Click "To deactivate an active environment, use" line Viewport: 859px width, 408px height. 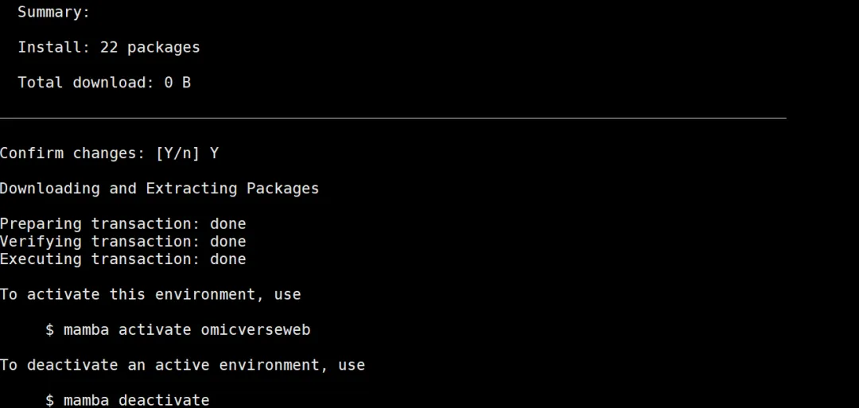point(182,365)
